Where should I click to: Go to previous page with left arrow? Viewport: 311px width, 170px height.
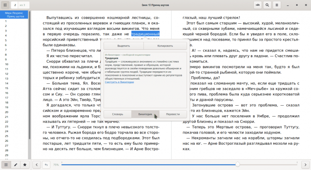pyautogui.click(x=37, y=165)
